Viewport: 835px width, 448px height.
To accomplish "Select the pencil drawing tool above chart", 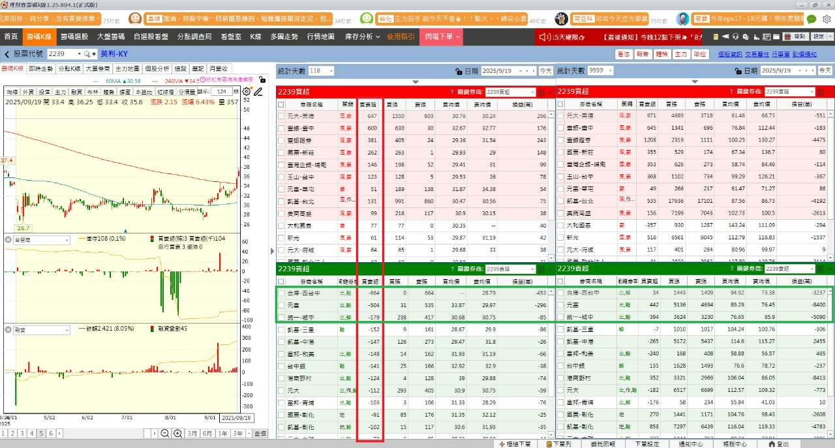I will click(x=258, y=92).
